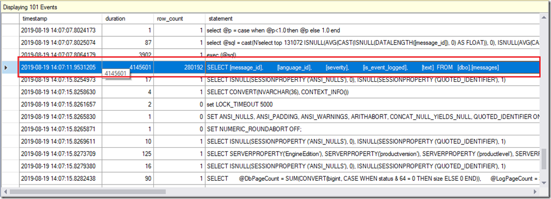Click the current-row arrow indicator of the selected row
This screenshot has height=199, width=551.
click(5, 67)
